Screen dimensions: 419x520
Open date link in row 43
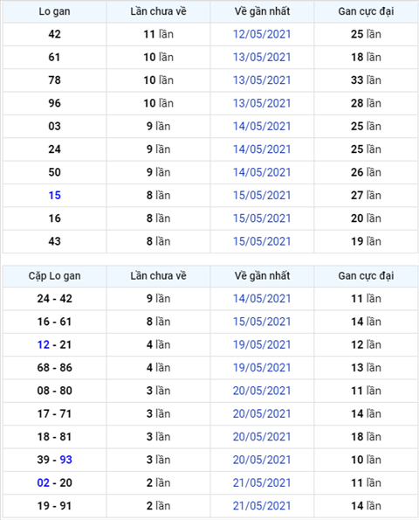pyautogui.click(x=262, y=241)
